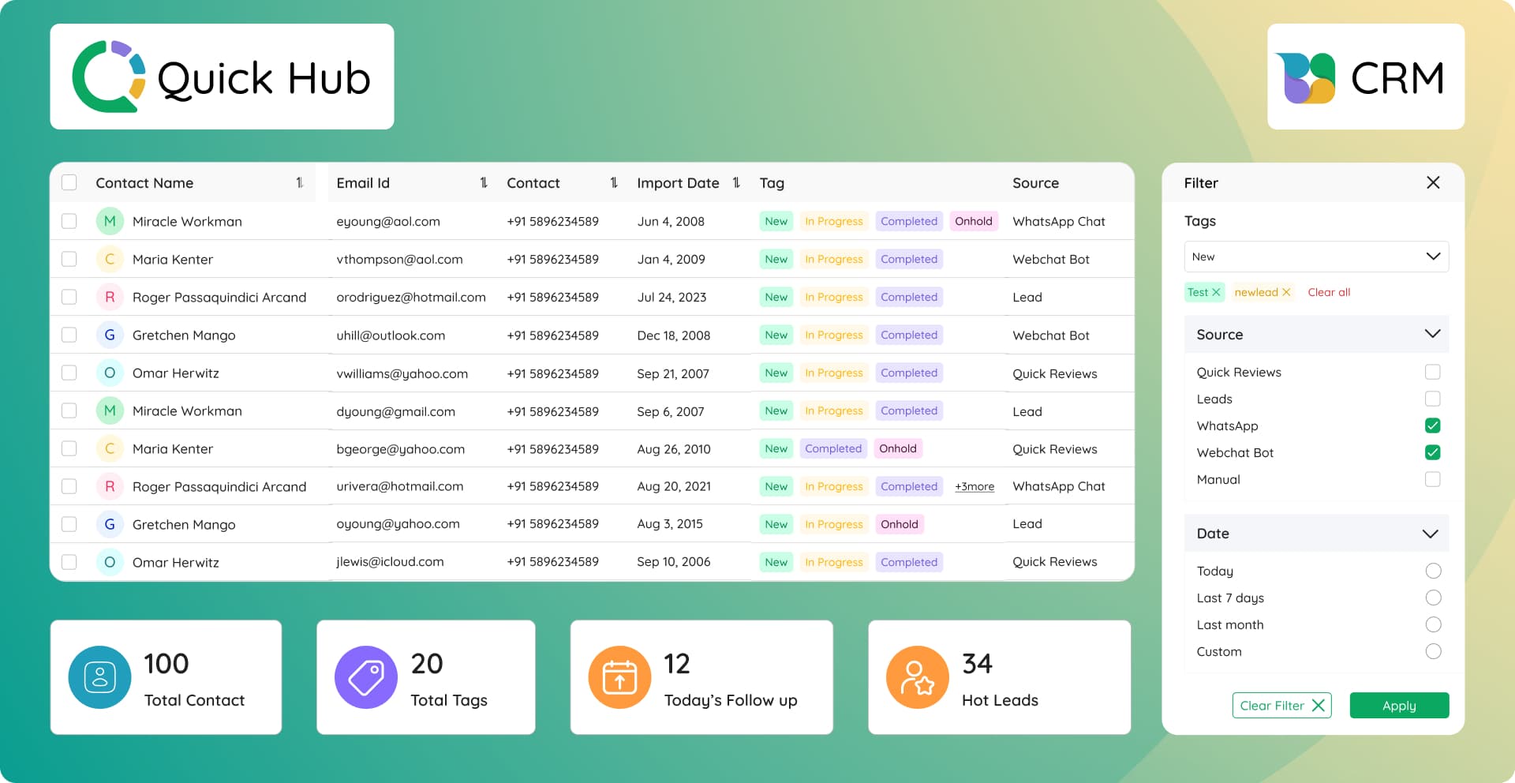Collapse the Date filter section
The width and height of the screenshot is (1515, 783).
(x=1431, y=533)
